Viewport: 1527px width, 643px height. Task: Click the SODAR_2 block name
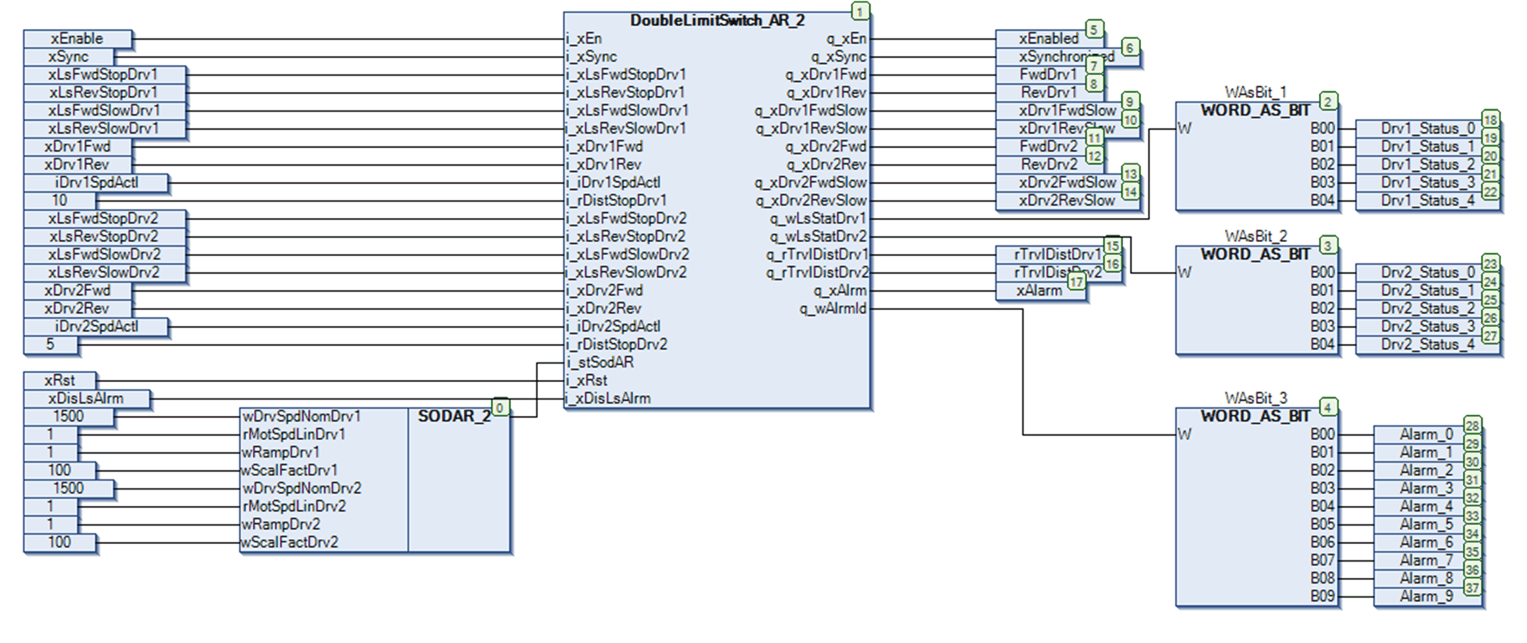coord(454,416)
